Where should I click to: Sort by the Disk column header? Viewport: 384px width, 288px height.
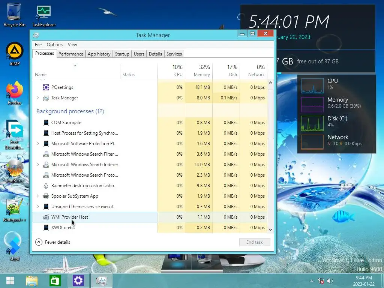click(226, 71)
